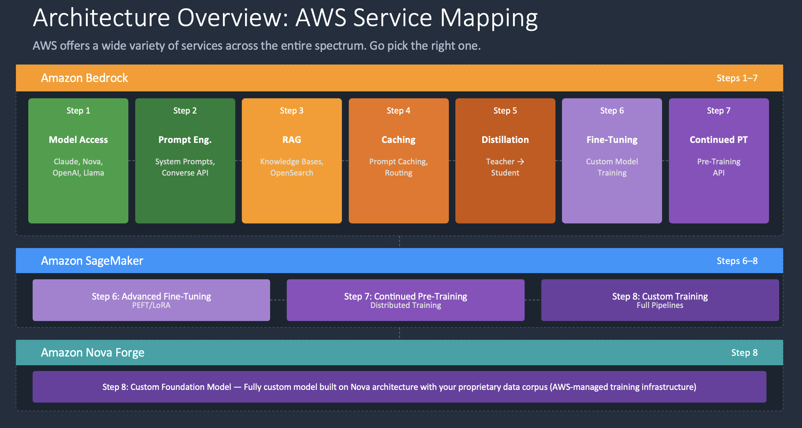Click 'Claude, Nova, OpenAI, Llama' text
This screenshot has width=802, height=428.
click(x=78, y=167)
